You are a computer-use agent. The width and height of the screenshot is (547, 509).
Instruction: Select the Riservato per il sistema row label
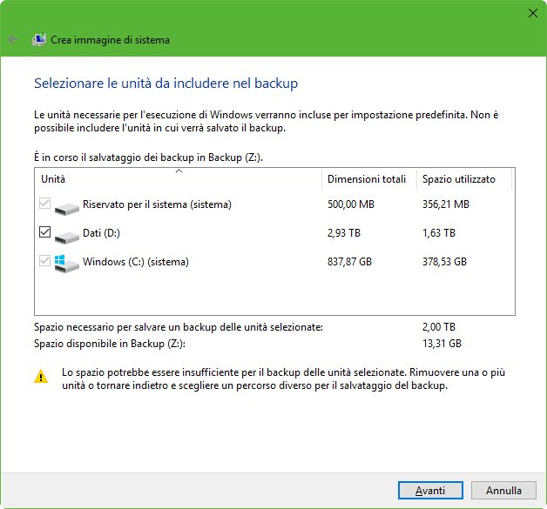tap(157, 205)
